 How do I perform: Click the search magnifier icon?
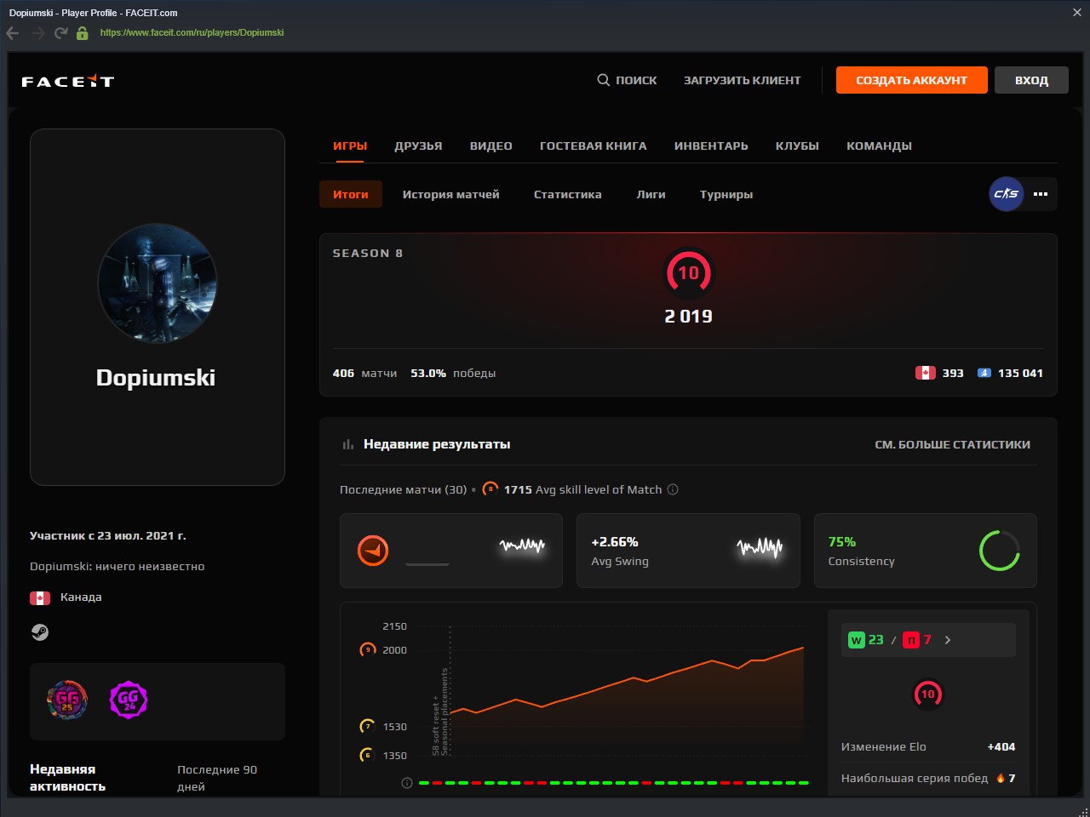603,80
